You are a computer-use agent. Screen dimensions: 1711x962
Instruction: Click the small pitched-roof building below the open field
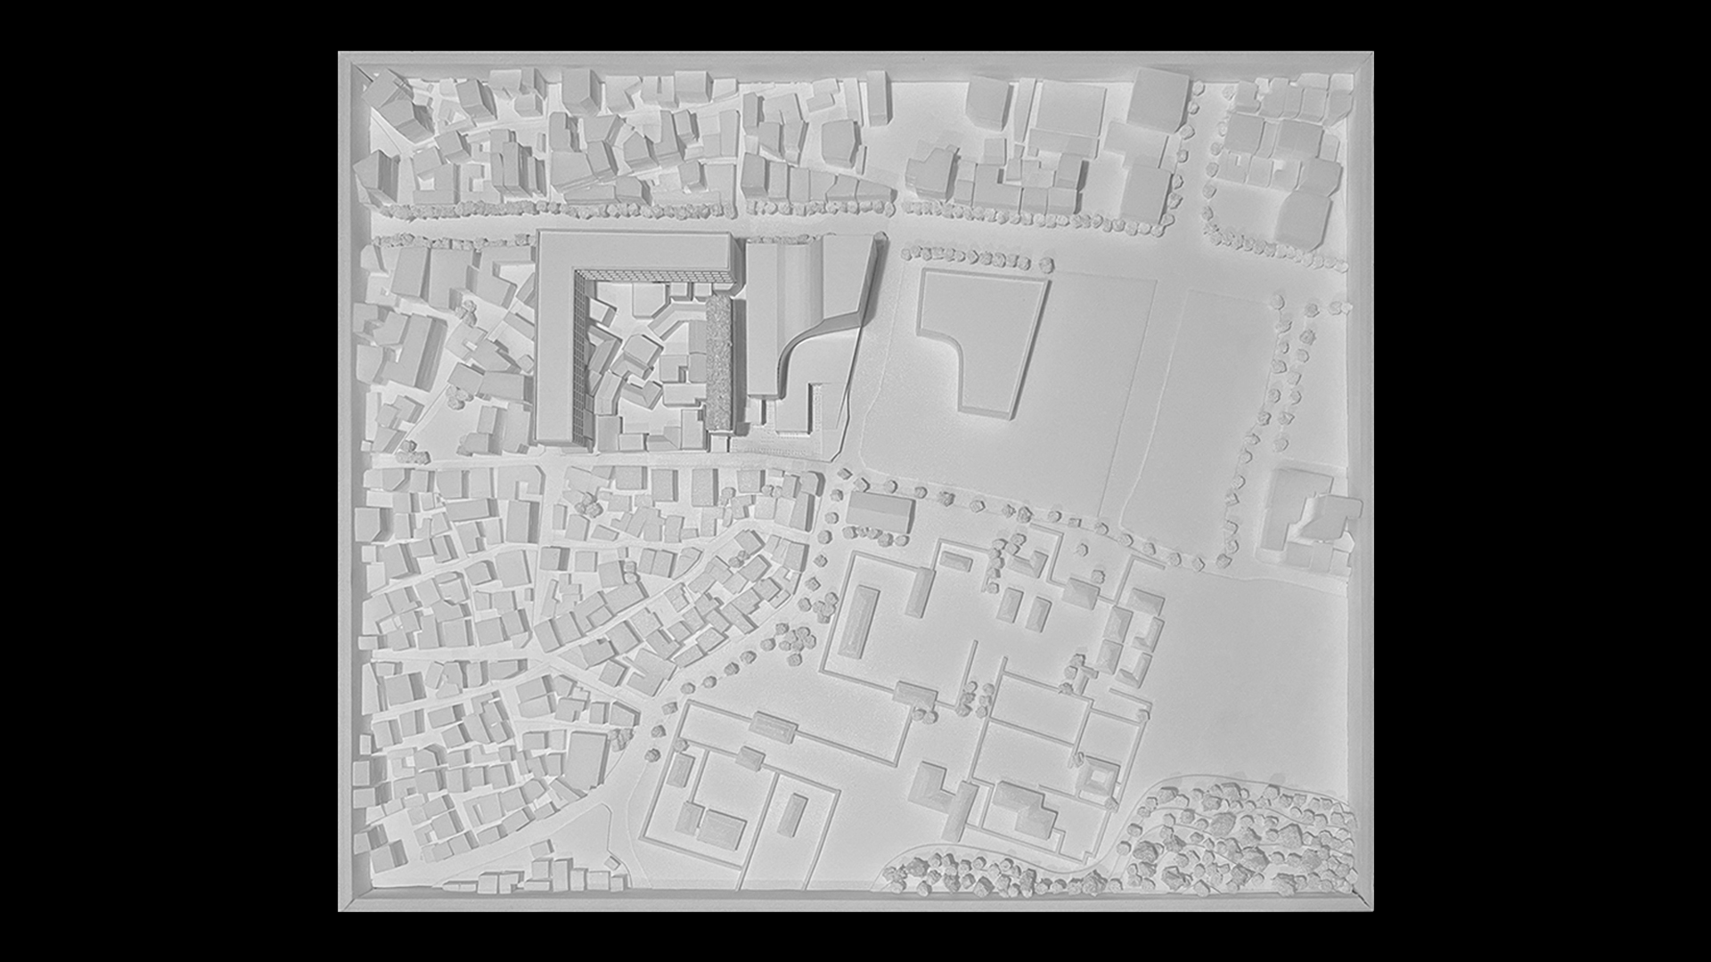coord(880,511)
